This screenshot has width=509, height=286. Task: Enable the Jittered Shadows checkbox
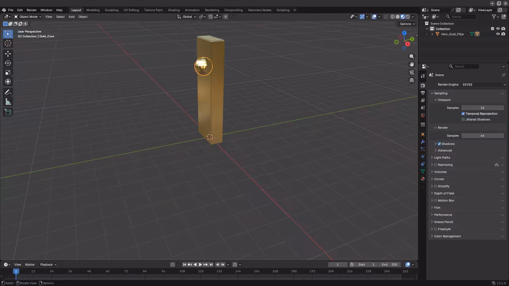[x=463, y=119]
